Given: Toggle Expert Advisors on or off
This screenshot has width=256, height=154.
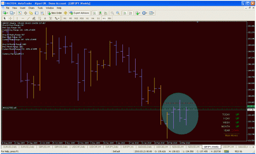Looking at the screenshot, I should click(79, 13).
